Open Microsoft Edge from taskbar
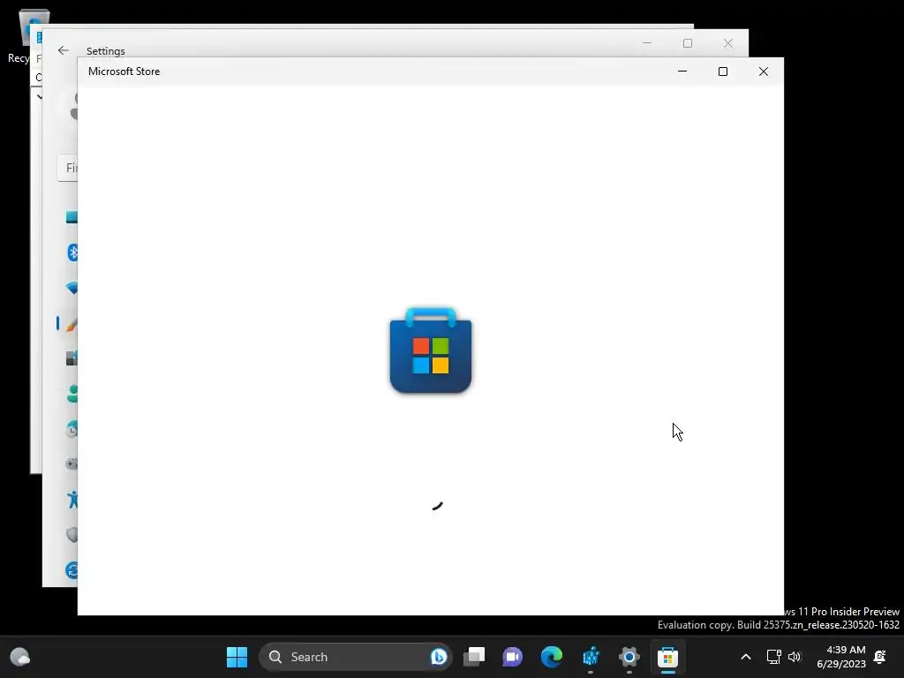 (x=552, y=657)
